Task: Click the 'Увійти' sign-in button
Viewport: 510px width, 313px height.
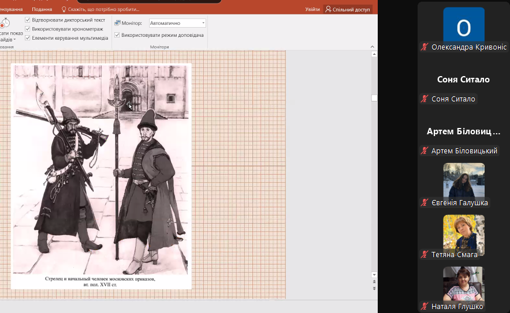Action: (x=312, y=9)
